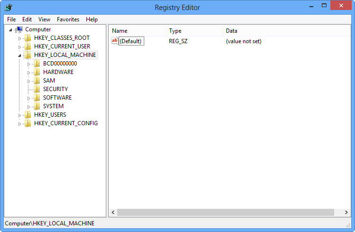Expand the HKEY_CURRENT_USER key
Viewport: 355px width, 232px height.
(20, 47)
